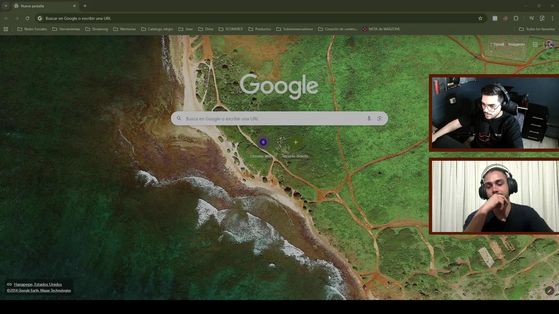Viewport: 559px width, 314px height.
Task: Open the Sobrevivencialismo bookmark folder
Action: 294,29
